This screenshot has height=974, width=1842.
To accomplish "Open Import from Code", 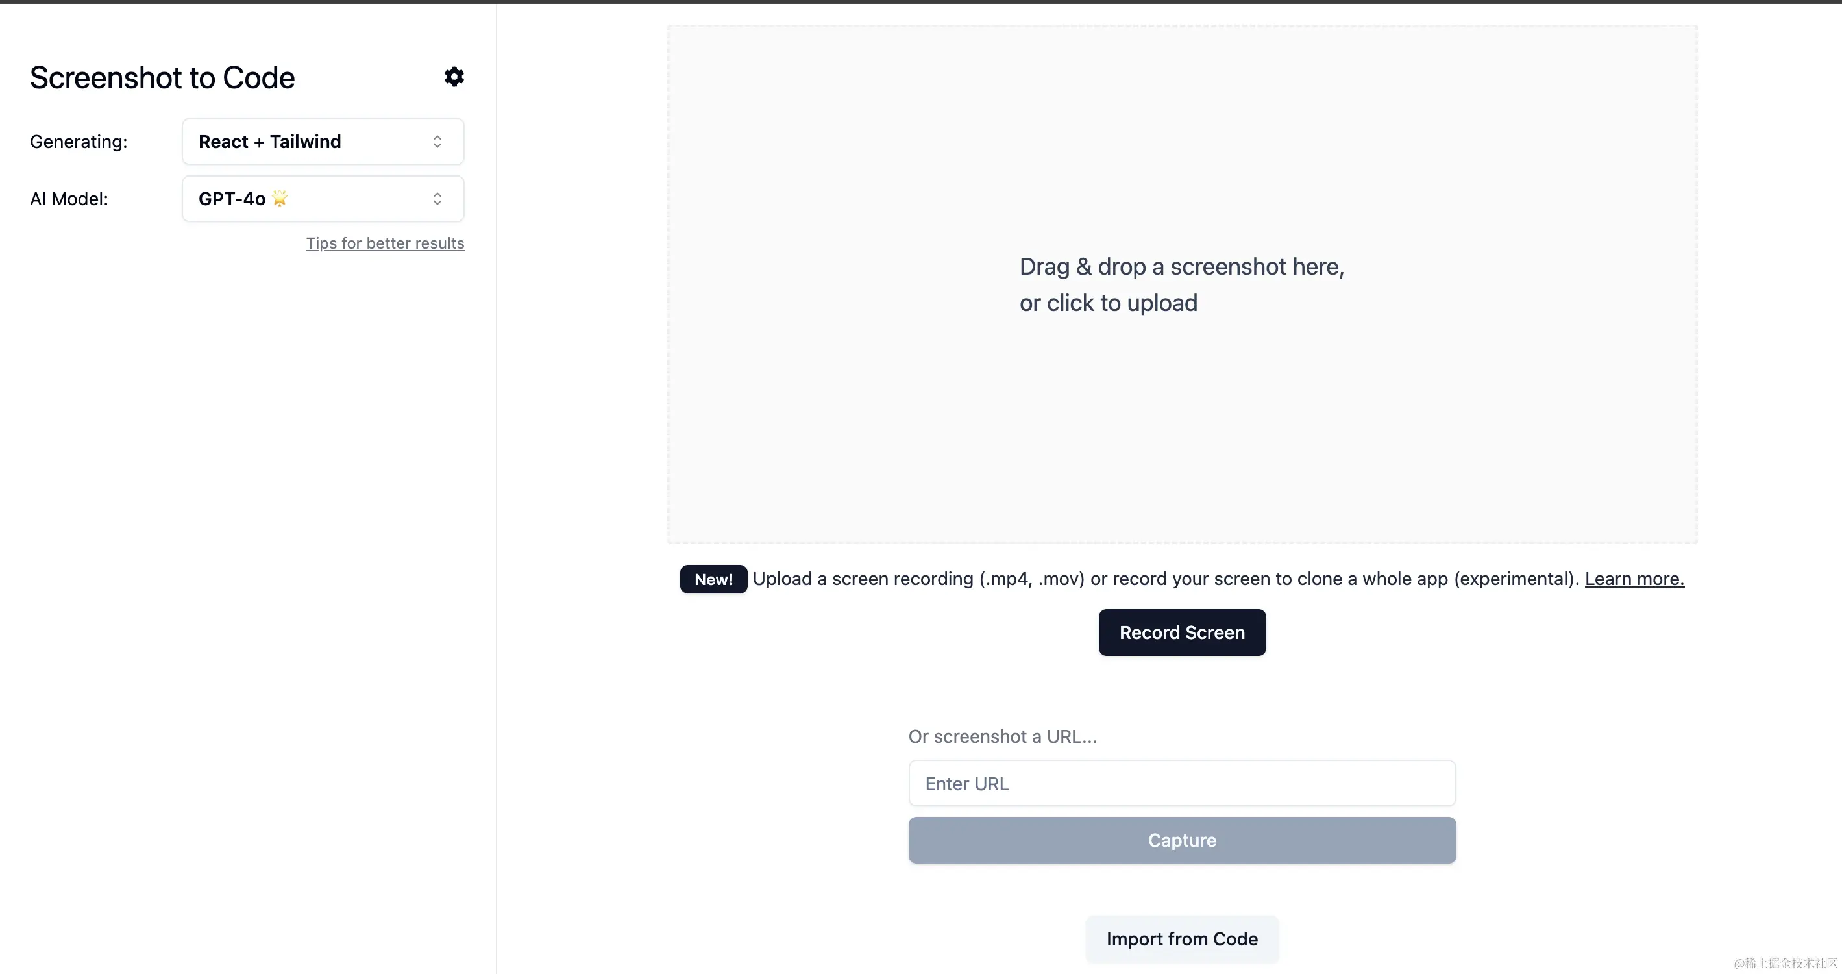I will [x=1182, y=939].
